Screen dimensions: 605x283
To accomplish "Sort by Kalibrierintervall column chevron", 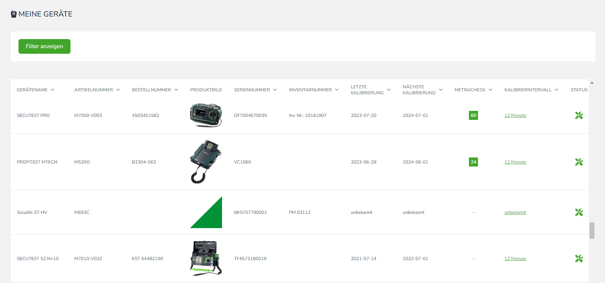I will click(x=556, y=90).
